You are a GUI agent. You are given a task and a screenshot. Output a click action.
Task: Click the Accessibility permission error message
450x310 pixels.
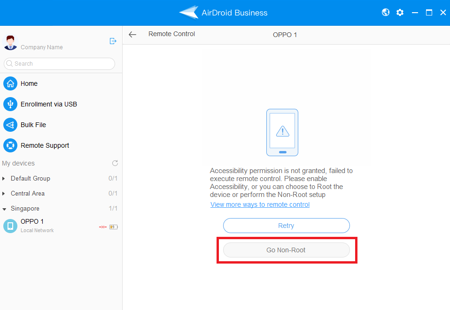pos(281,182)
